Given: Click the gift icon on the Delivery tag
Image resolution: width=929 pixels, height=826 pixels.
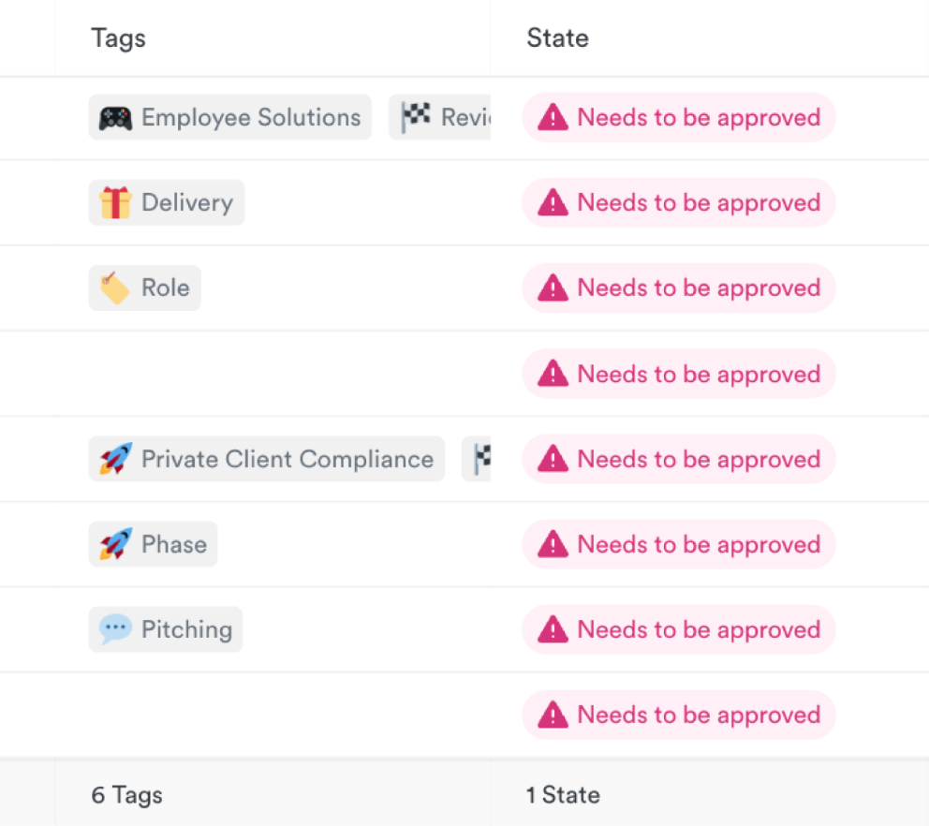Looking at the screenshot, I should [x=116, y=203].
